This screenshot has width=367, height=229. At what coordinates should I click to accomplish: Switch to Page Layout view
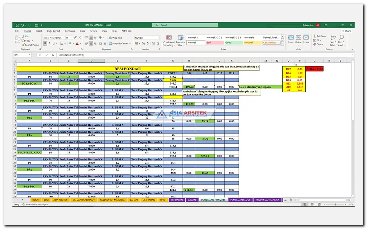[x=312, y=204]
